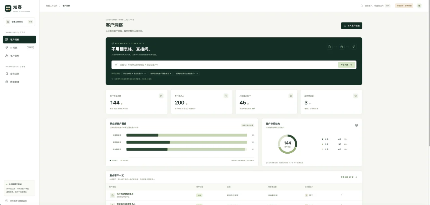Screen dimensions: 430x205
Task: Click the demo data badge in the header
Action: pos(404,6)
